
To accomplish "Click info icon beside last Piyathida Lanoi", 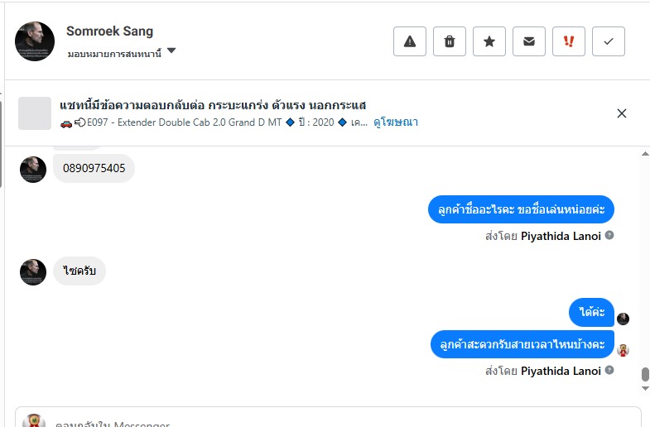I will (609, 371).
